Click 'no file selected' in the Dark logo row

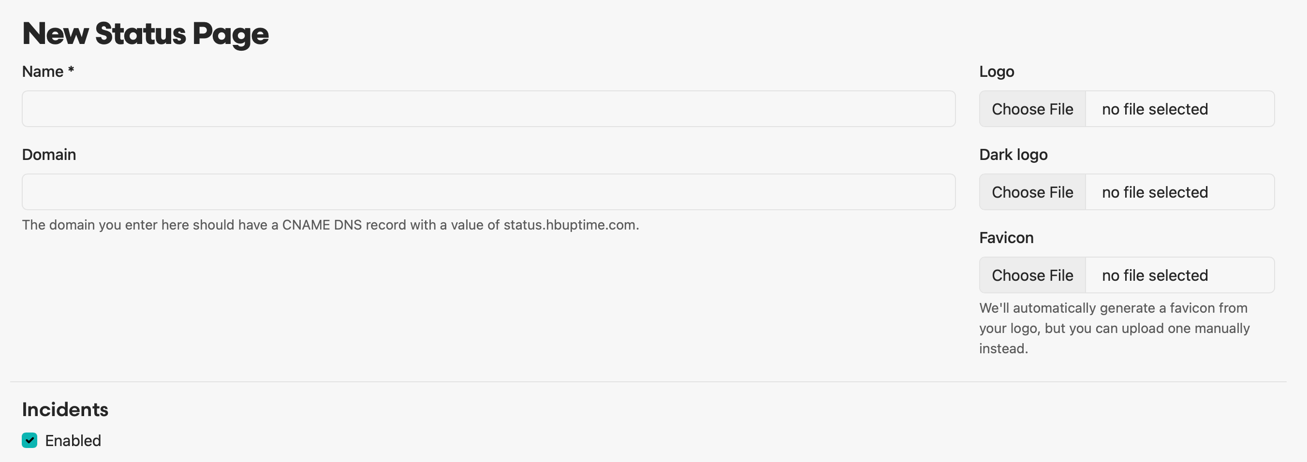pyautogui.click(x=1155, y=192)
